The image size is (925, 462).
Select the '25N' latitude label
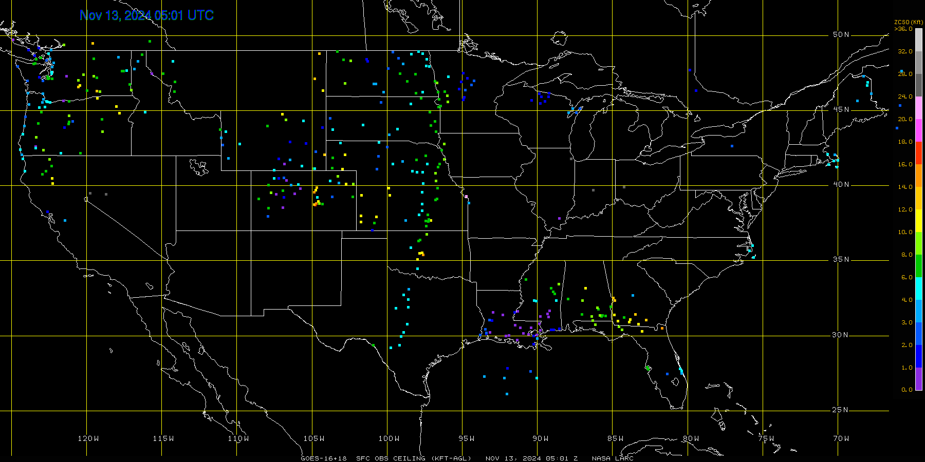click(841, 410)
